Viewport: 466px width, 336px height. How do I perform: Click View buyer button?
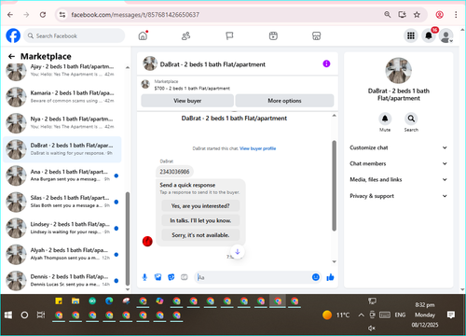tap(187, 101)
